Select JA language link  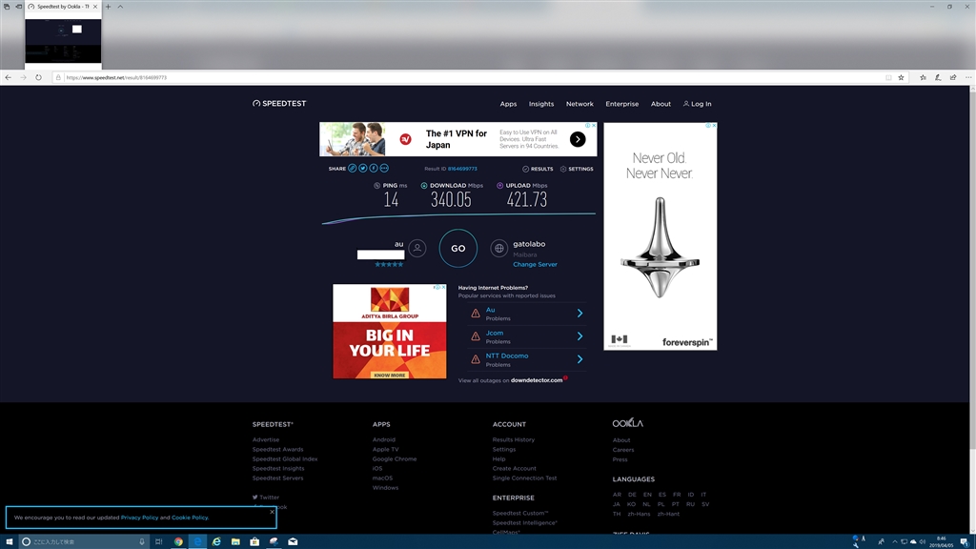[x=617, y=504]
